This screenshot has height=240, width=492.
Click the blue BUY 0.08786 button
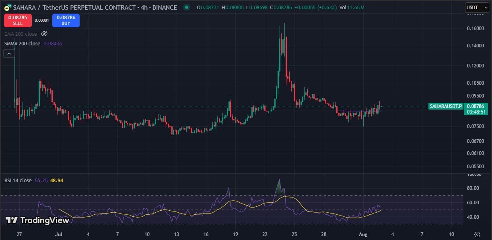65,20
